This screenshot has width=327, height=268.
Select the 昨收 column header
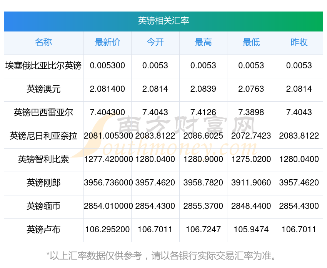[x=299, y=42]
